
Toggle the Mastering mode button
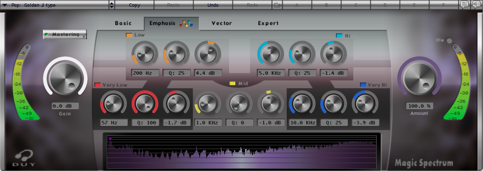(x=65, y=34)
